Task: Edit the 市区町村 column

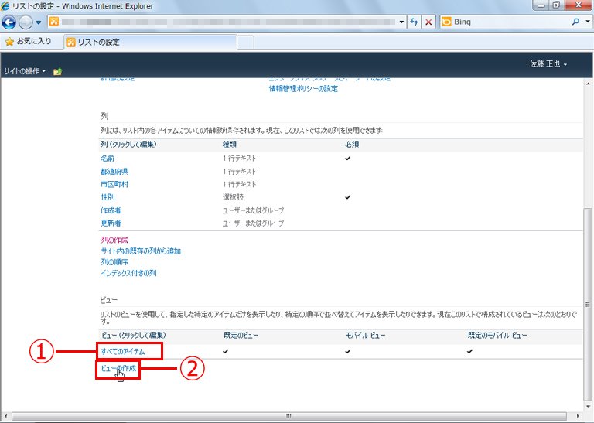Action: coord(114,184)
